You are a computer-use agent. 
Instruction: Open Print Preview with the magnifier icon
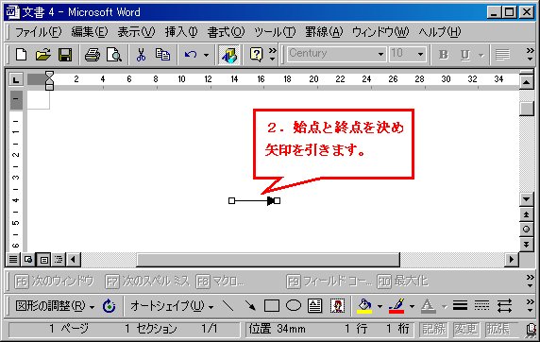pos(113,55)
